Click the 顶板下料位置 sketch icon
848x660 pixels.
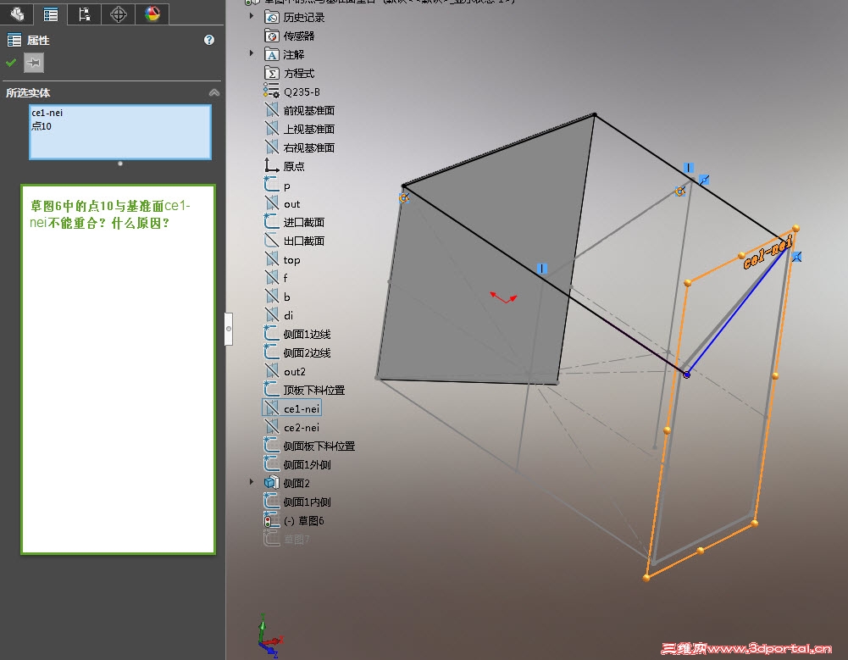[x=271, y=389]
